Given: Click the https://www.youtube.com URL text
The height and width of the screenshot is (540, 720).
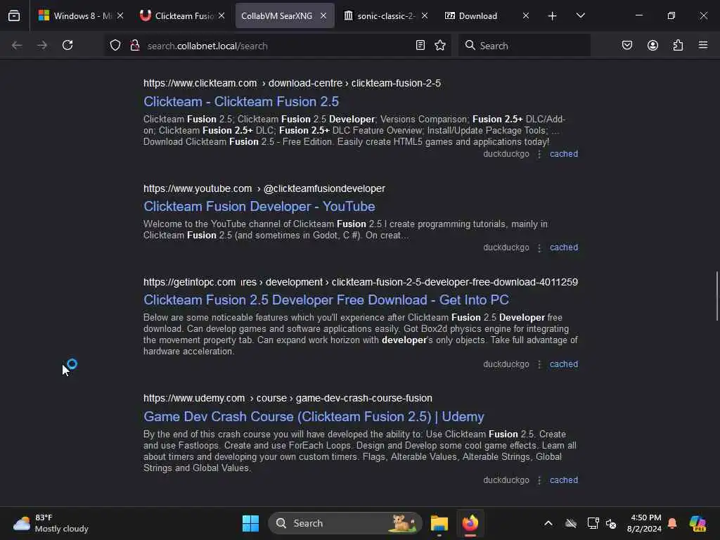Looking at the screenshot, I should click(198, 188).
